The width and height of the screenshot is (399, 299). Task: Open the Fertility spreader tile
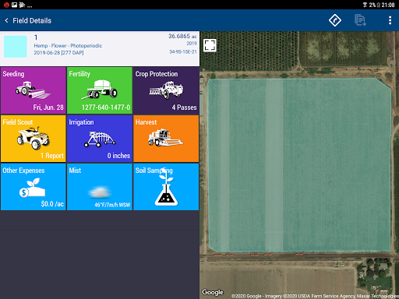coord(100,90)
